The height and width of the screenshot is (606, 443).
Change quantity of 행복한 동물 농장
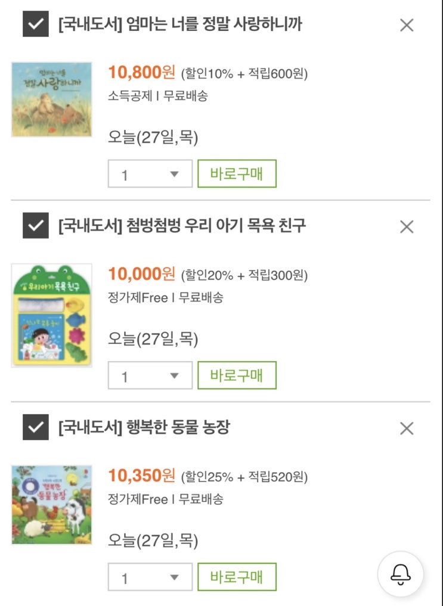150,577
